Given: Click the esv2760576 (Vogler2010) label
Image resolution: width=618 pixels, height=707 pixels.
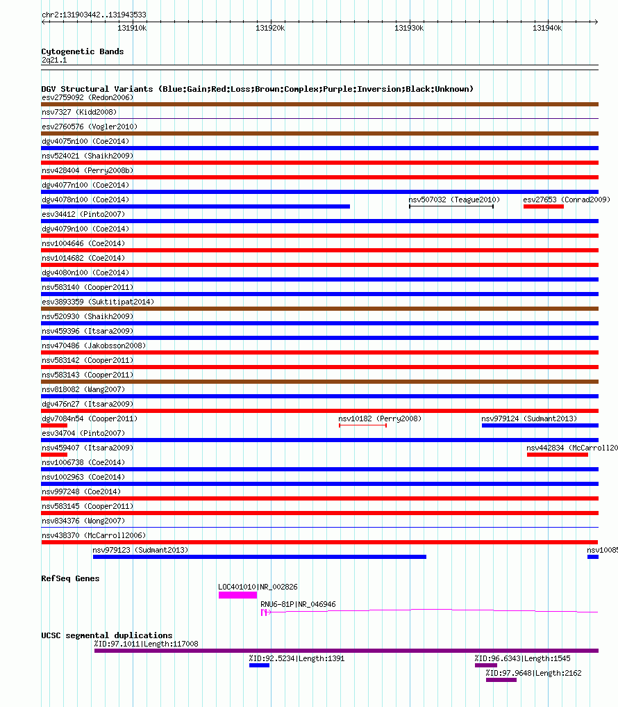Looking at the screenshot, I should [x=90, y=127].
